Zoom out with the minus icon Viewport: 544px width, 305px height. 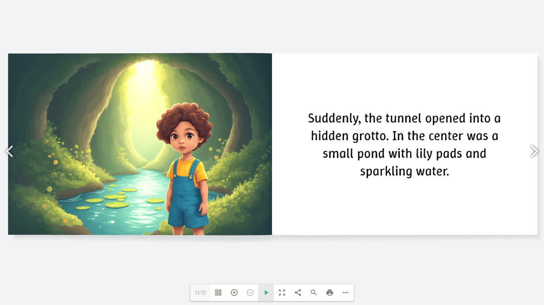pos(250,293)
